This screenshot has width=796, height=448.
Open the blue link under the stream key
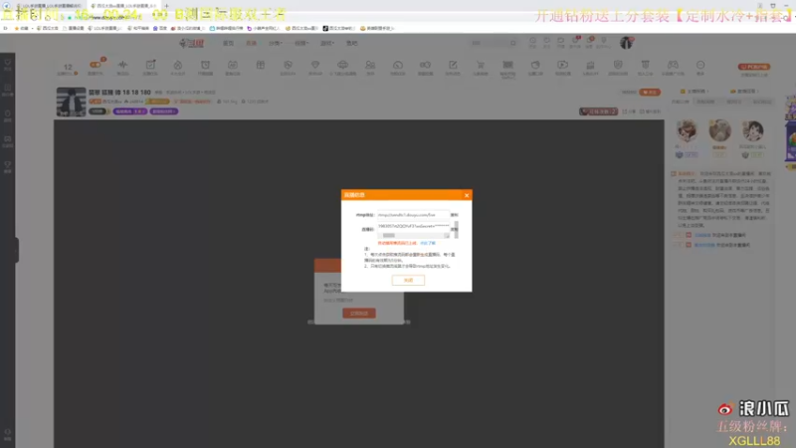click(428, 243)
